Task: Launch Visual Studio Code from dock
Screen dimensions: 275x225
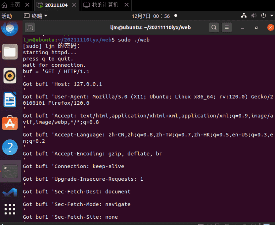Action: pyautogui.click(x=10, y=193)
